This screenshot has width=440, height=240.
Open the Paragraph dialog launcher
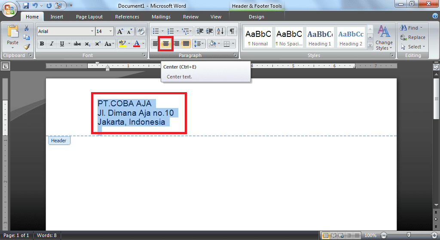(235, 55)
